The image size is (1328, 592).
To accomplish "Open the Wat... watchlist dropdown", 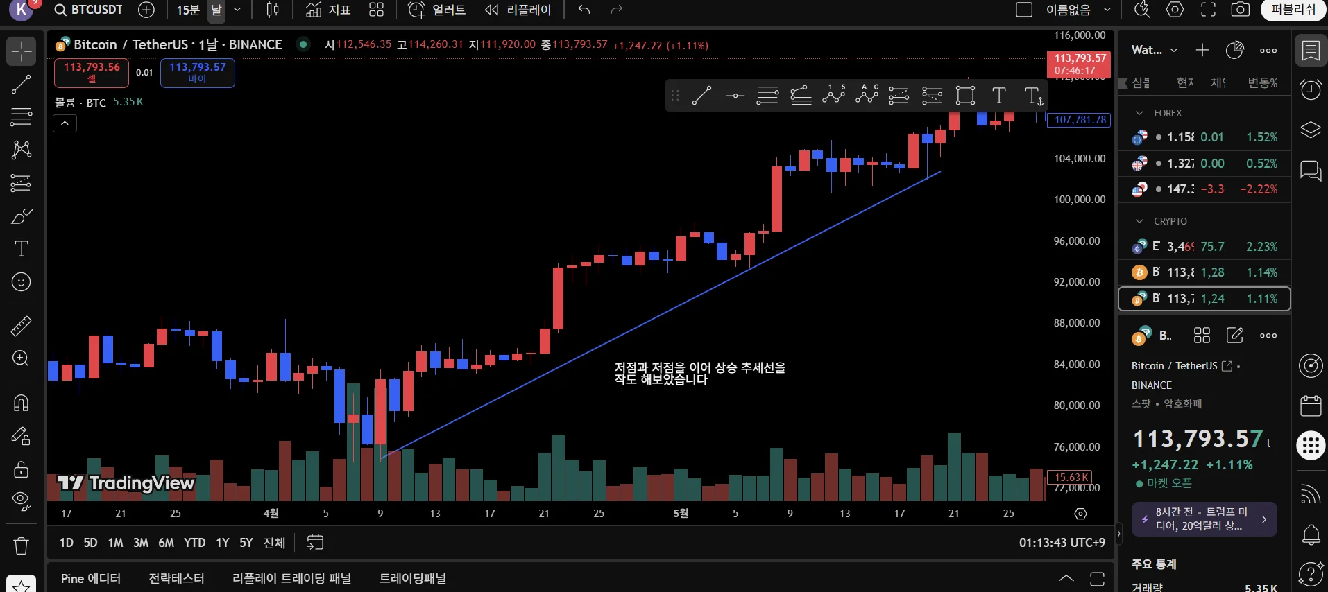I will (1155, 50).
